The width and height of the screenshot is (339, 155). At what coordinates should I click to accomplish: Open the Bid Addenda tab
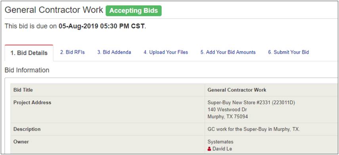tap(114, 52)
